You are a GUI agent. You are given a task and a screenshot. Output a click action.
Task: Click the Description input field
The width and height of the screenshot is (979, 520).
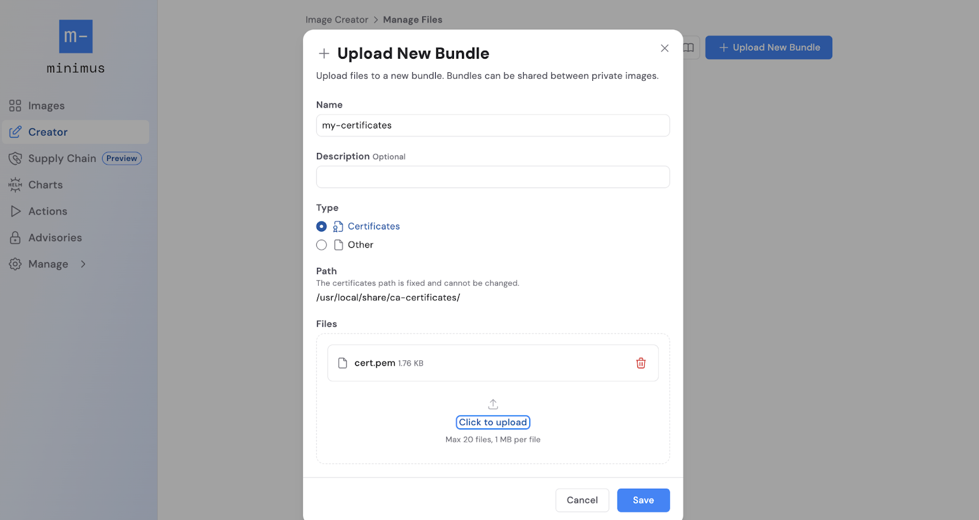pos(493,177)
